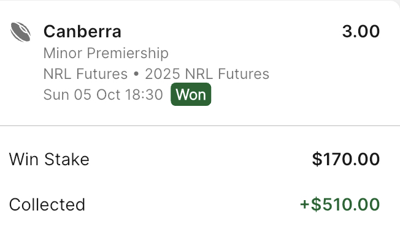400x235 pixels.
Task: Click the Collected label
Action: [47, 204]
